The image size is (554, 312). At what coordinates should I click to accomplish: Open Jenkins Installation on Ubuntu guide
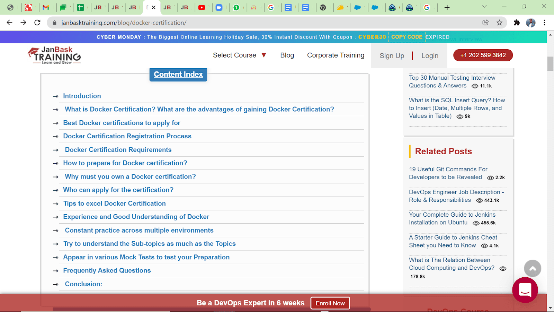pos(452,218)
